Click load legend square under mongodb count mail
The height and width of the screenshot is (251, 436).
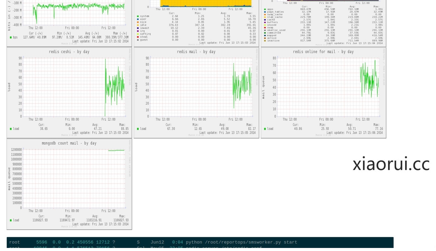11,221
